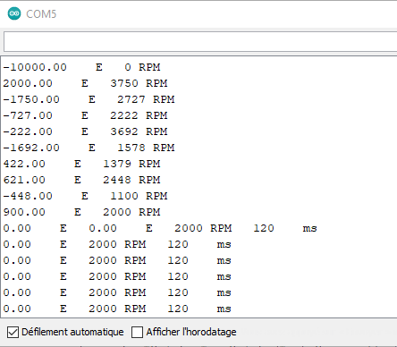
Task: Click the COM5 window title text
Action: point(41,14)
